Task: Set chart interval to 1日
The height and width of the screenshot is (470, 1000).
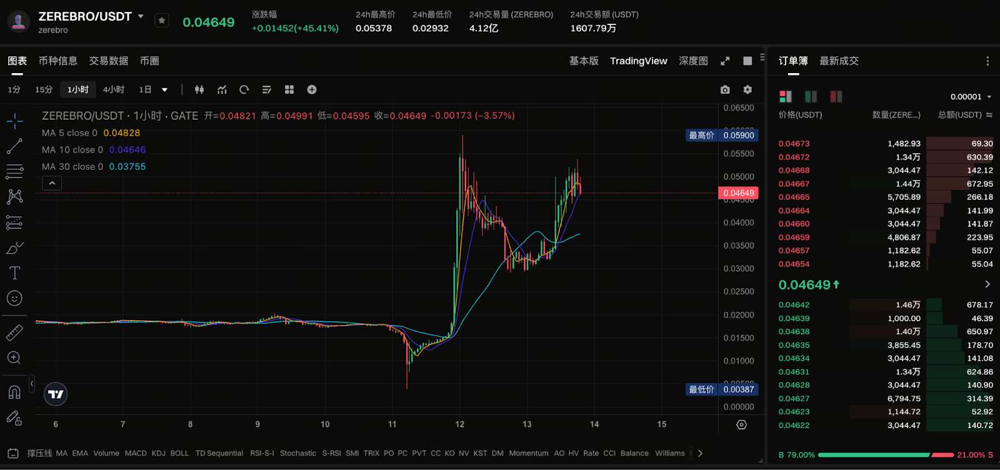Action: click(x=145, y=90)
